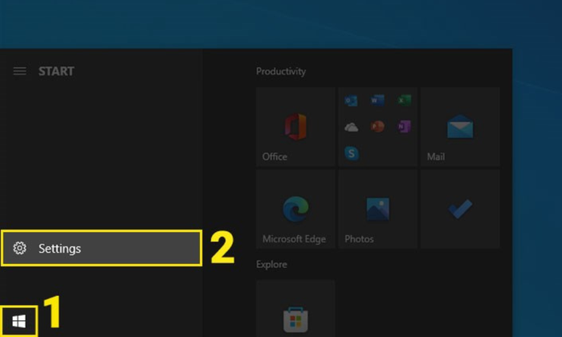Launch the Microsoft Store tile

[x=295, y=317]
